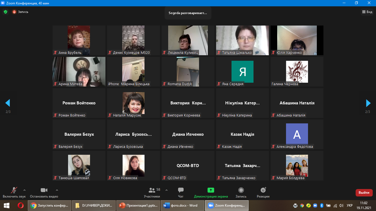376x211 pixels.
Task: Open the Chat panel icon
Action: pyautogui.click(x=181, y=190)
